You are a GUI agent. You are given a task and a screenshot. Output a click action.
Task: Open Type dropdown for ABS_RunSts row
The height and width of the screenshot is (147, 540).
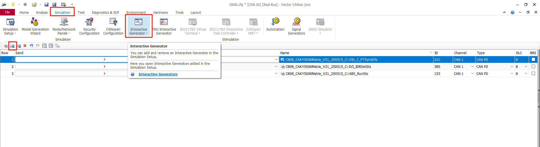tap(512, 74)
